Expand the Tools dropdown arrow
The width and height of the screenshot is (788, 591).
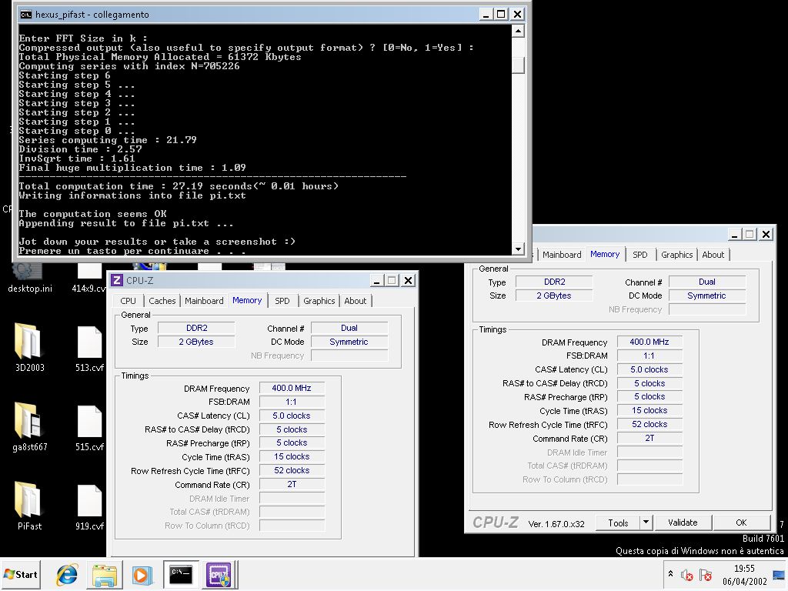(x=646, y=523)
